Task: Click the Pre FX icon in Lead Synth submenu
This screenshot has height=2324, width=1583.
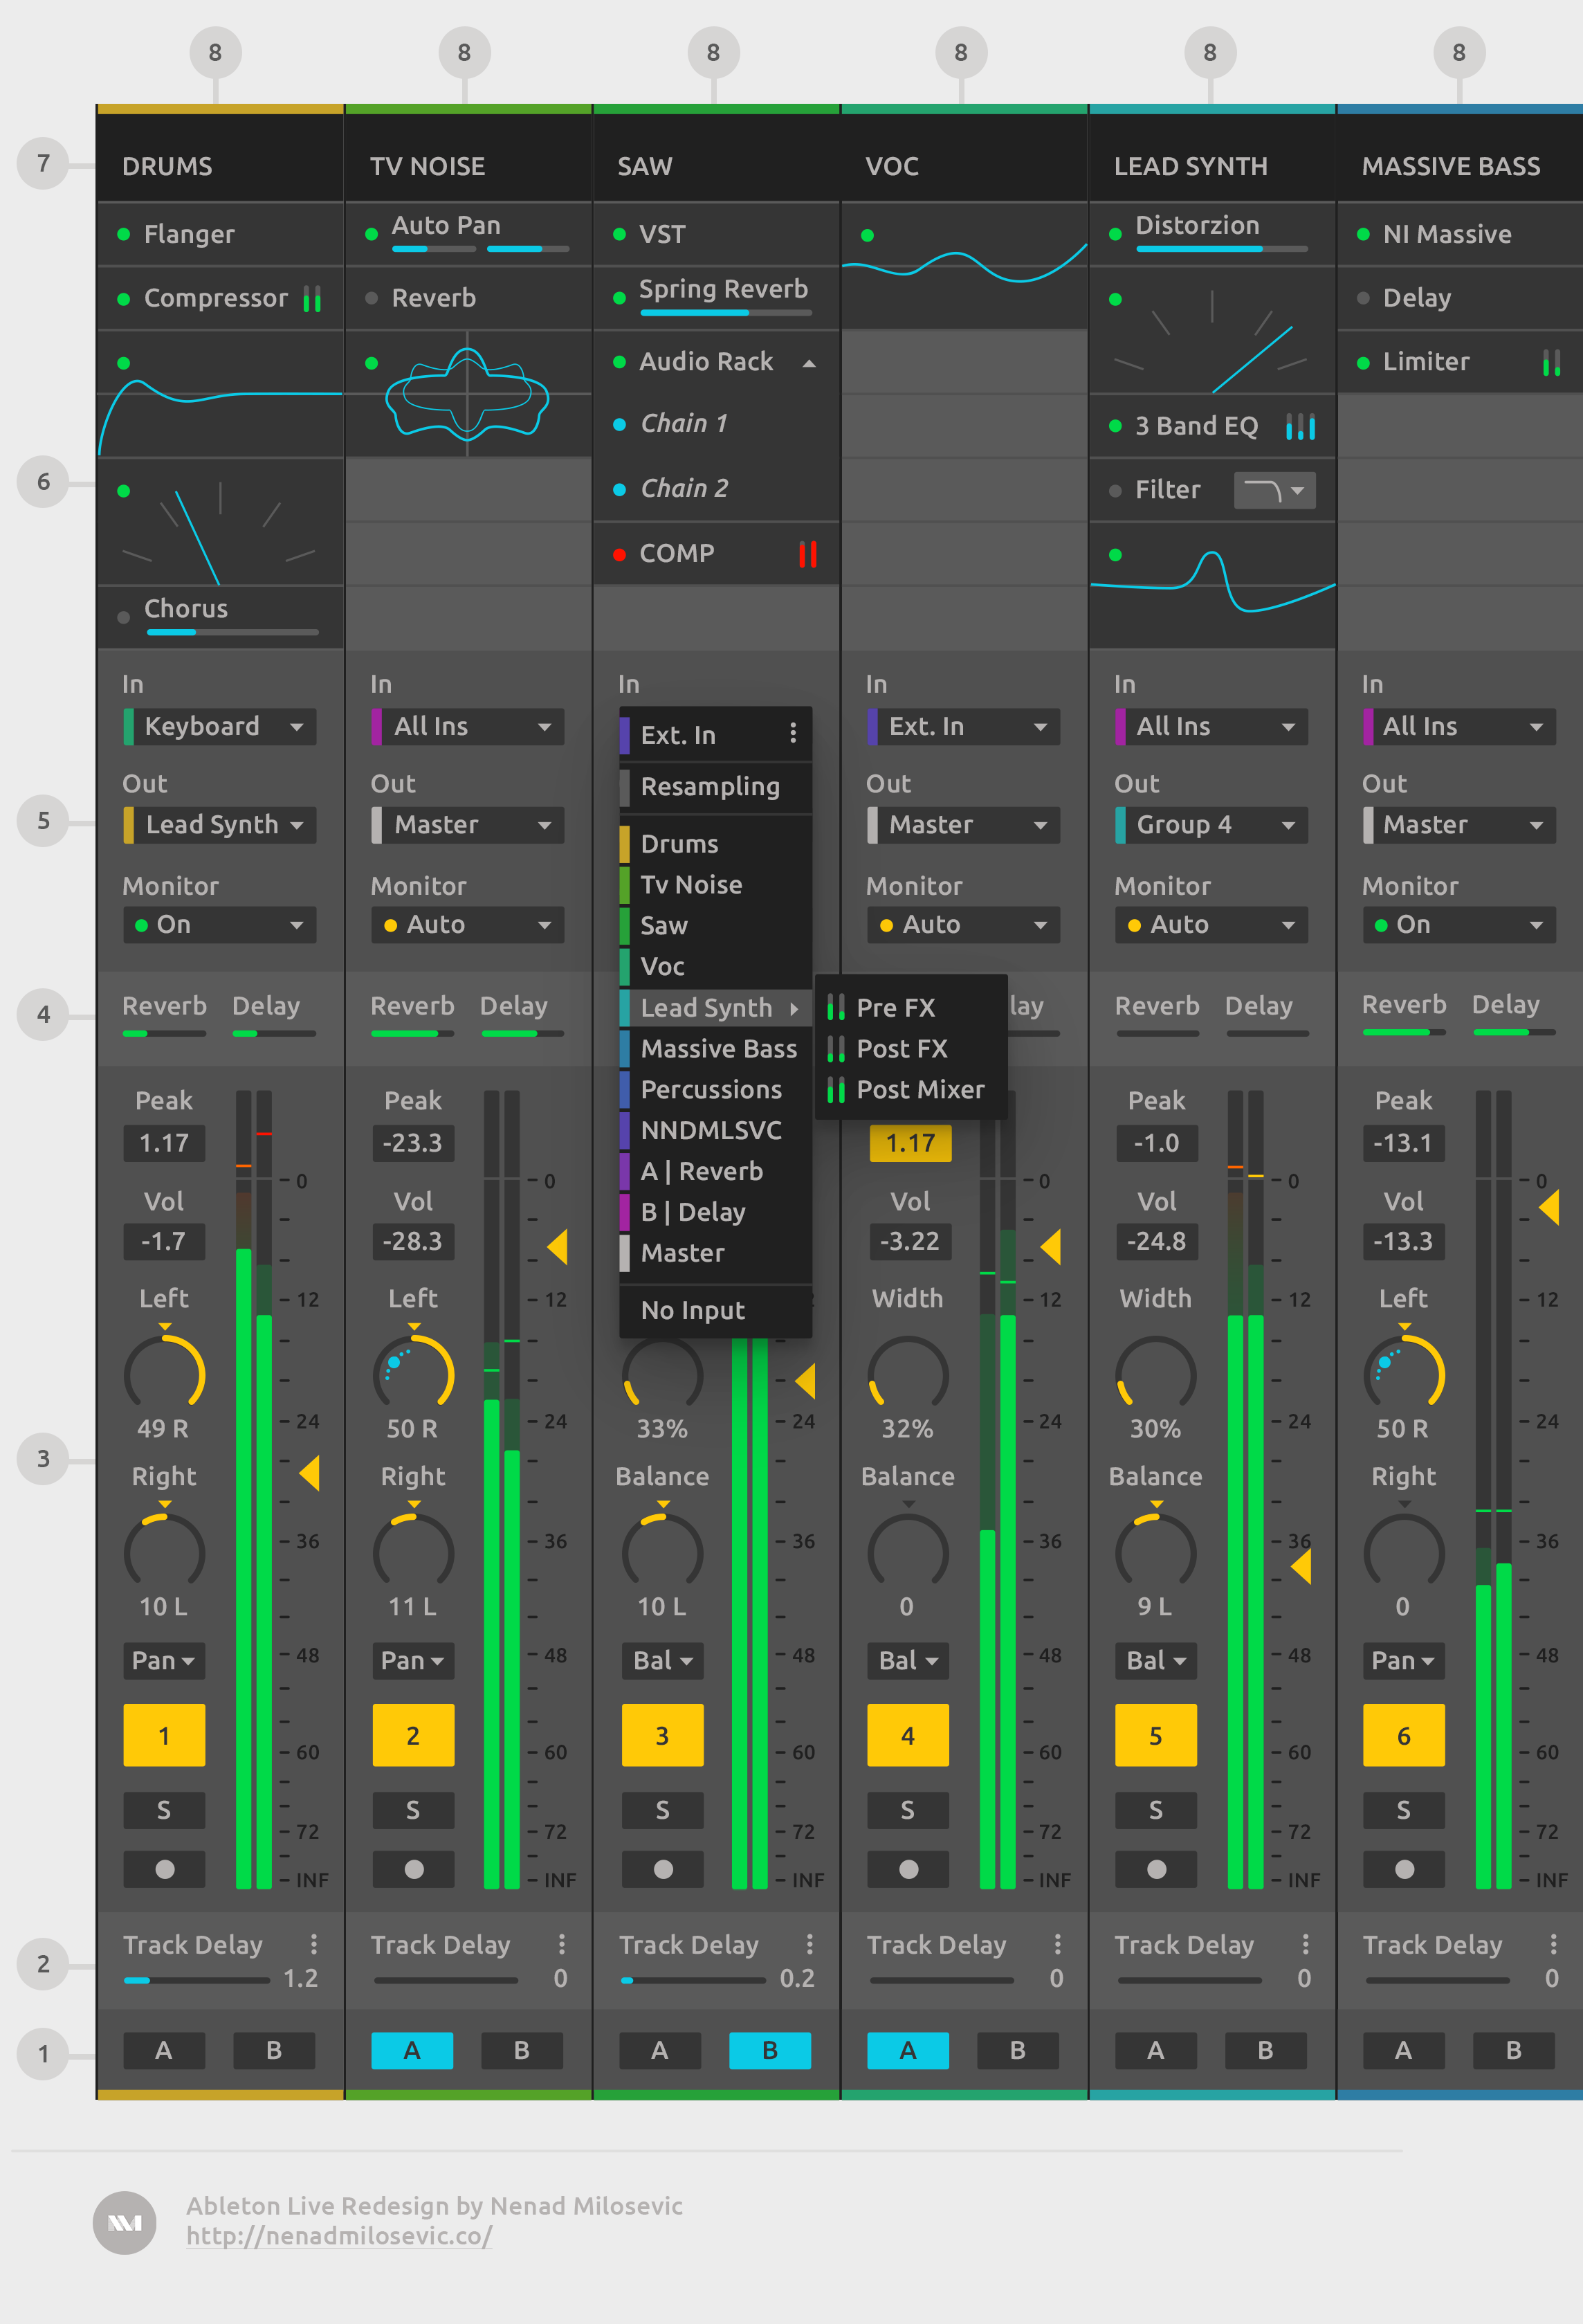Action: [838, 1008]
